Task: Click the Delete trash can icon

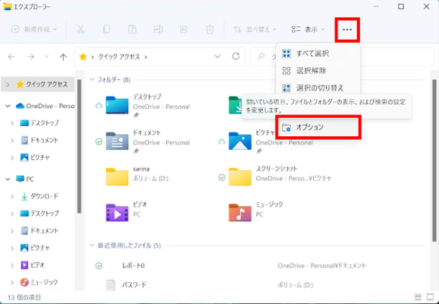Action: [x=210, y=29]
